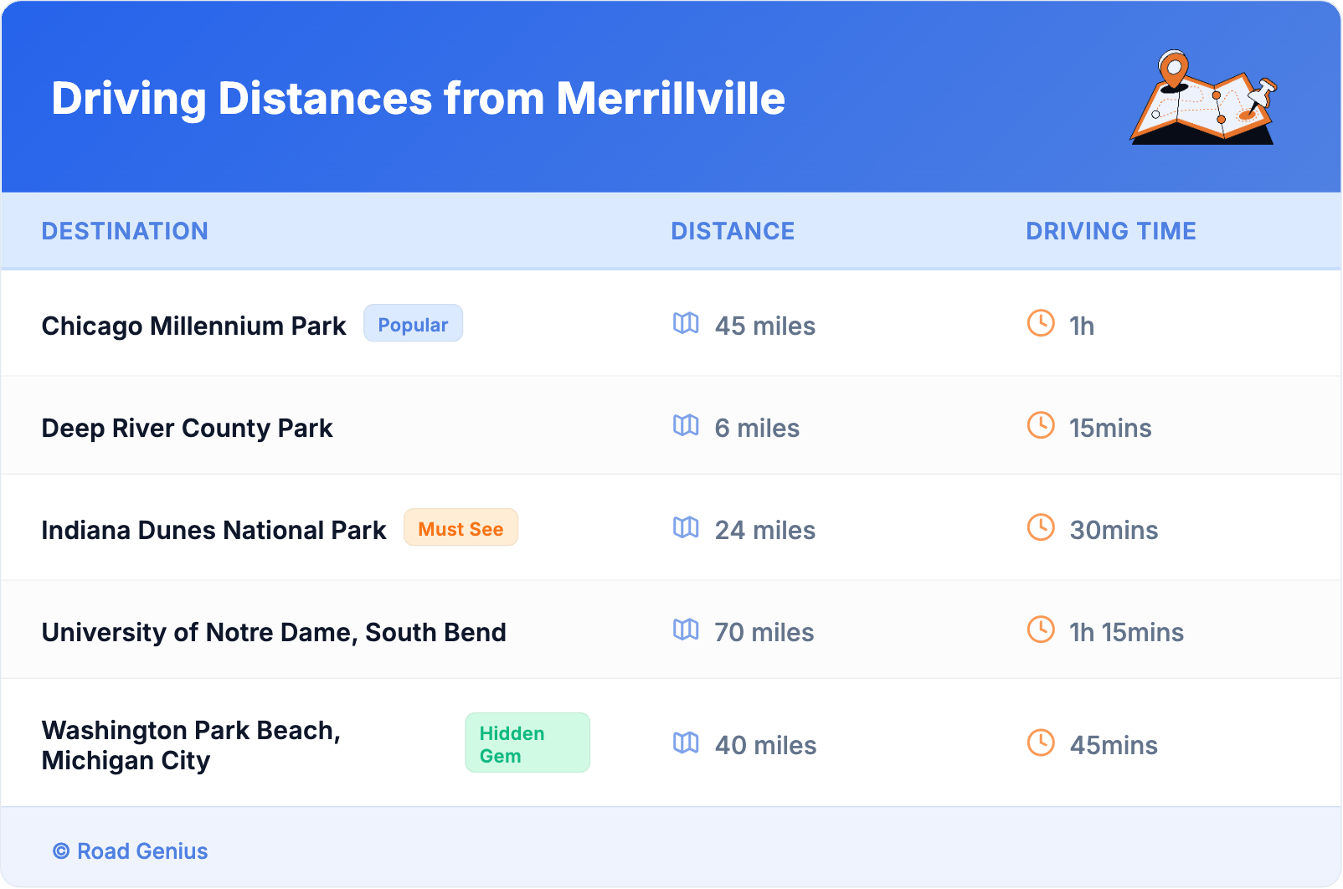Click the Distance column header
The image size is (1343, 889).
click(733, 231)
